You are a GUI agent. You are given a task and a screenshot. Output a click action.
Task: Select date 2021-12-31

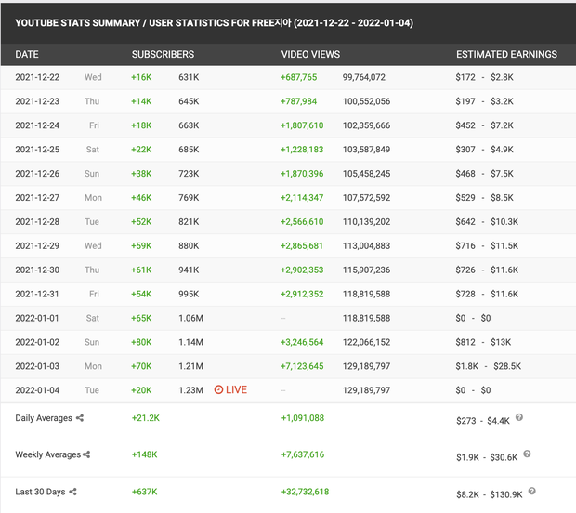[37, 294]
